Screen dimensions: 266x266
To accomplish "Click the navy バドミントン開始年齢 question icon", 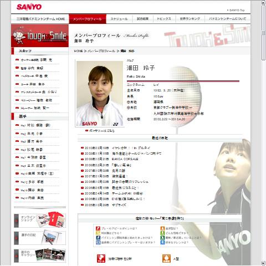I will (98, 238).
